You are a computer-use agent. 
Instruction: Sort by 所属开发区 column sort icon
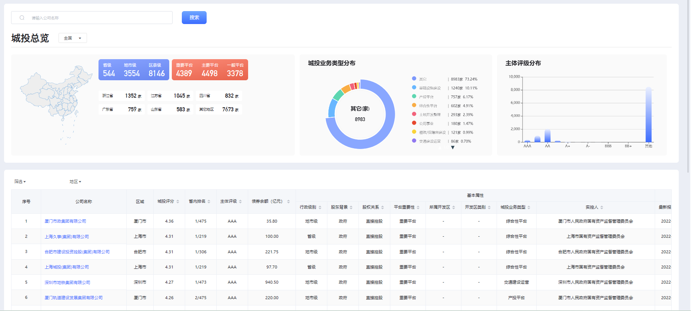[454, 207]
